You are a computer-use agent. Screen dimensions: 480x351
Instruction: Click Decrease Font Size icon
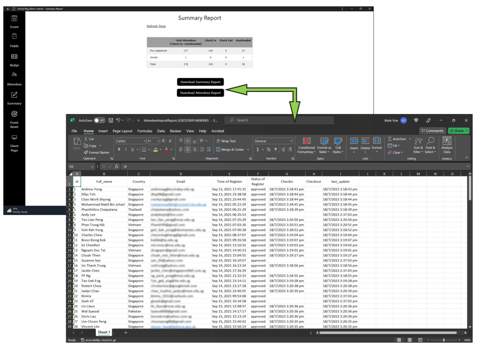coord(171,141)
